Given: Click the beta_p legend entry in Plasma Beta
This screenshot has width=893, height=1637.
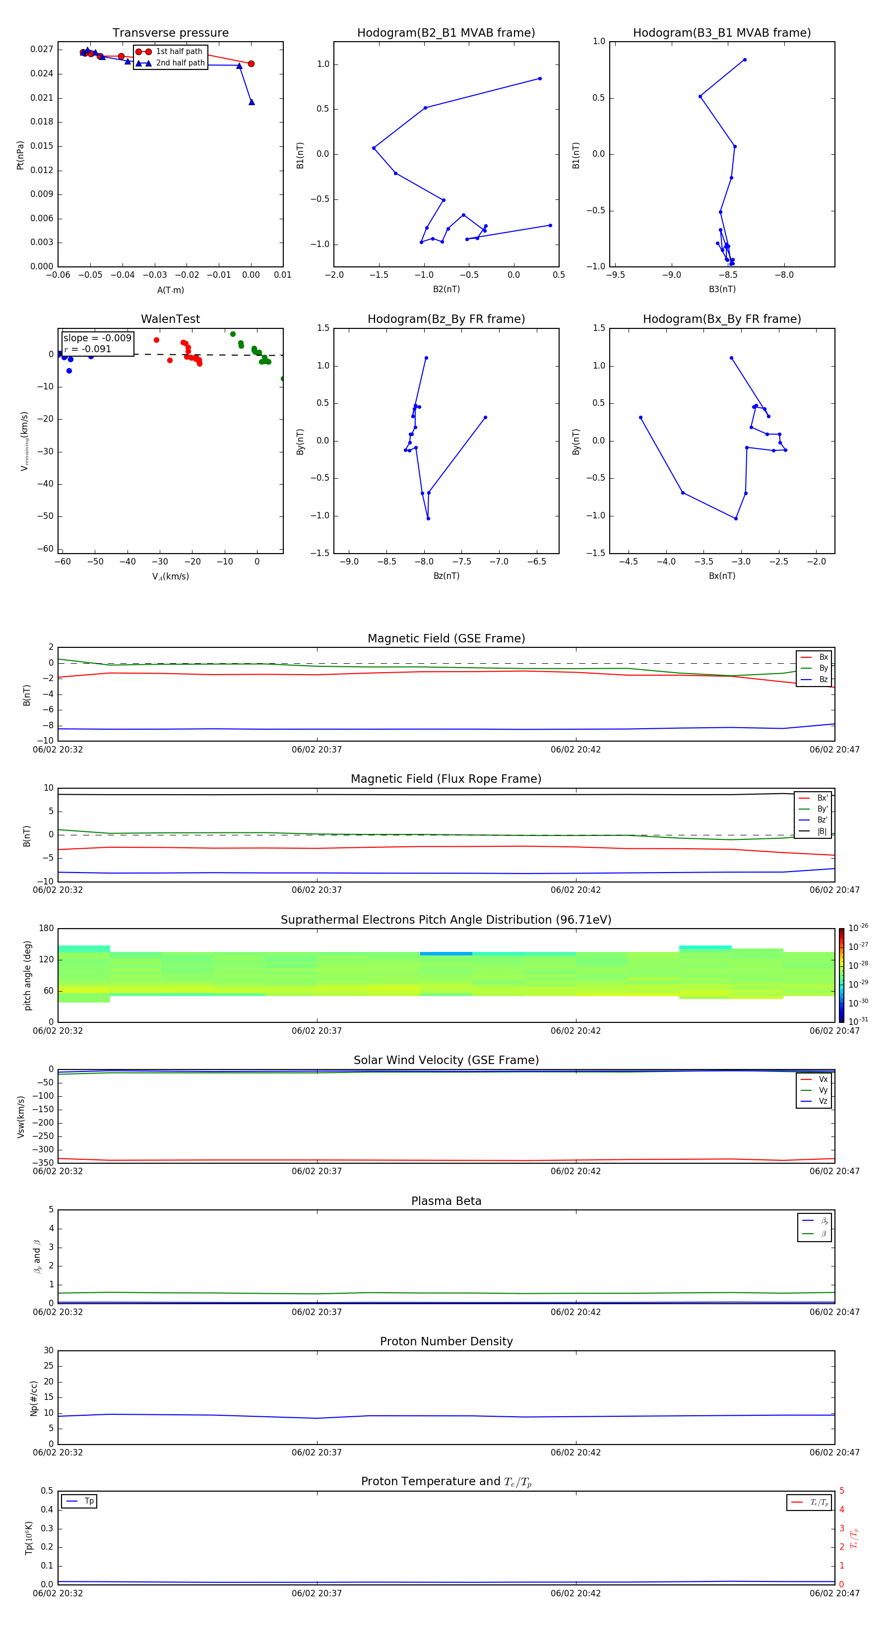Looking at the screenshot, I should click(x=815, y=1220).
